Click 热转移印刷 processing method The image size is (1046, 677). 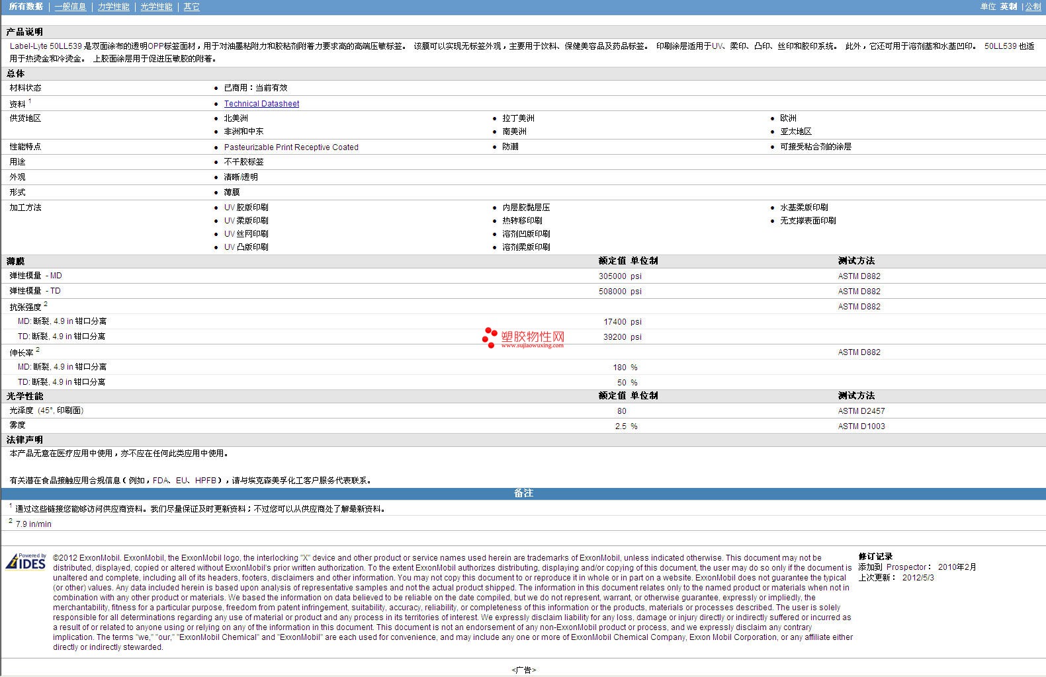pyautogui.click(x=522, y=221)
